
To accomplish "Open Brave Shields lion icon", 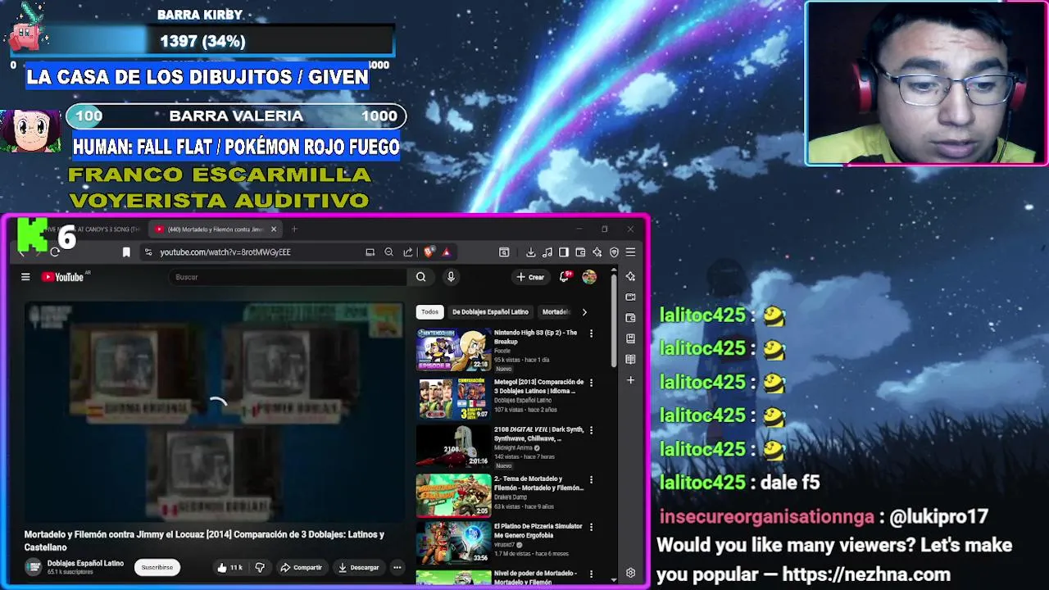I will click(x=428, y=252).
